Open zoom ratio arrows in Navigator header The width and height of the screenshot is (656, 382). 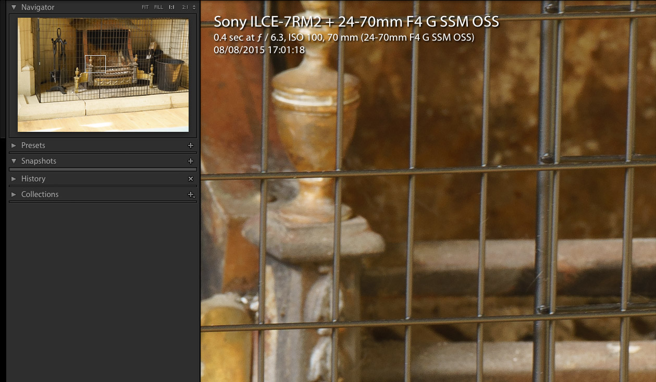(x=194, y=7)
